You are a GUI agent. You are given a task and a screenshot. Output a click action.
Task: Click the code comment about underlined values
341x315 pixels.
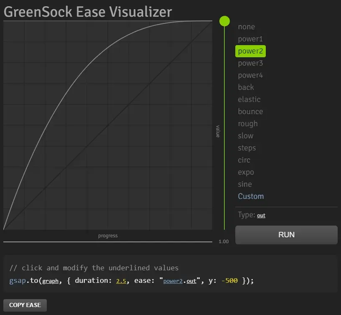click(94, 268)
